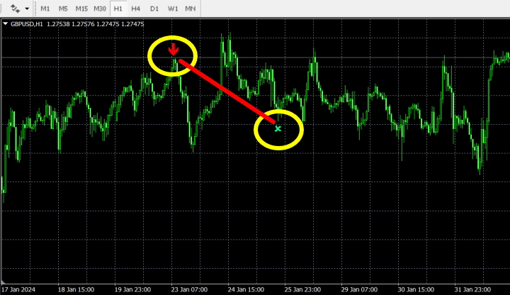Open the dropdown next to arrows tool
Image resolution: width=510 pixels, height=295 pixels.
click(x=27, y=9)
